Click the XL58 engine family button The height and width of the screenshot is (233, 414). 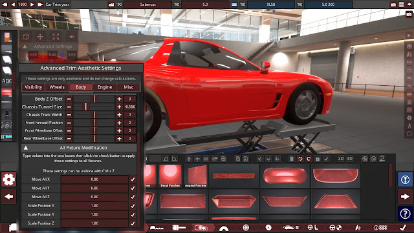271,5
